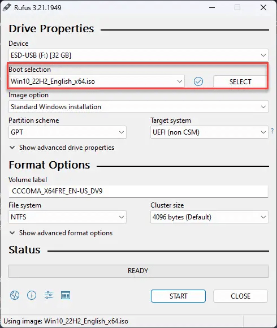Click the Boot selection label
The image size is (277, 328).
[x=30, y=70]
